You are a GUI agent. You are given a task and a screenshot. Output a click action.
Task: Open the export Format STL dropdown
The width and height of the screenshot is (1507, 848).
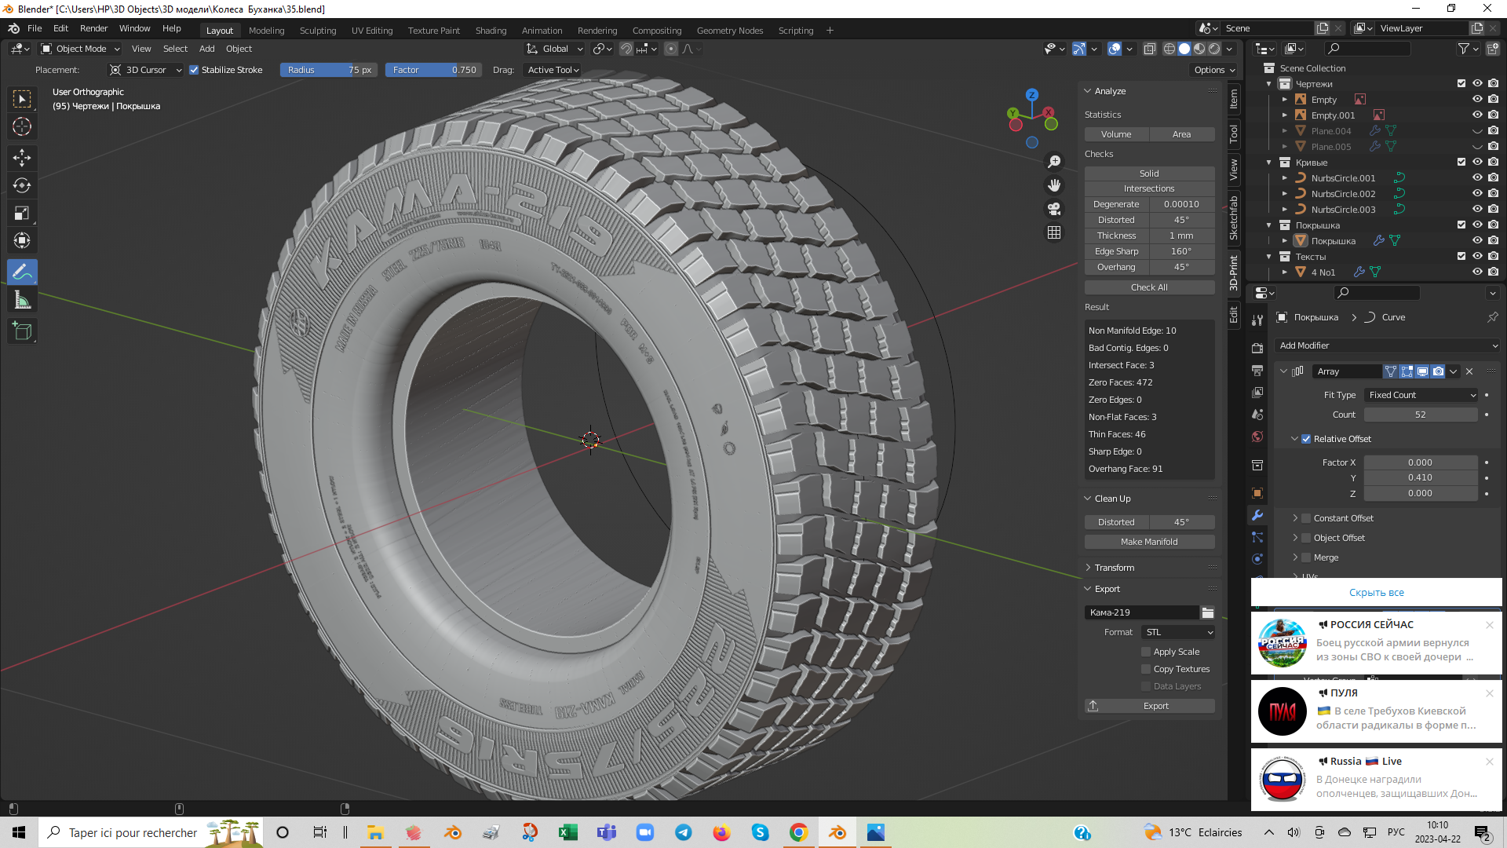coord(1179,632)
